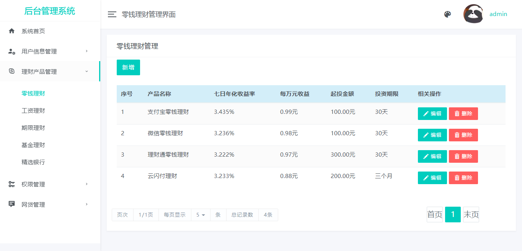
Task: Click the 七日年化收益率 column header
Action: [235, 94]
